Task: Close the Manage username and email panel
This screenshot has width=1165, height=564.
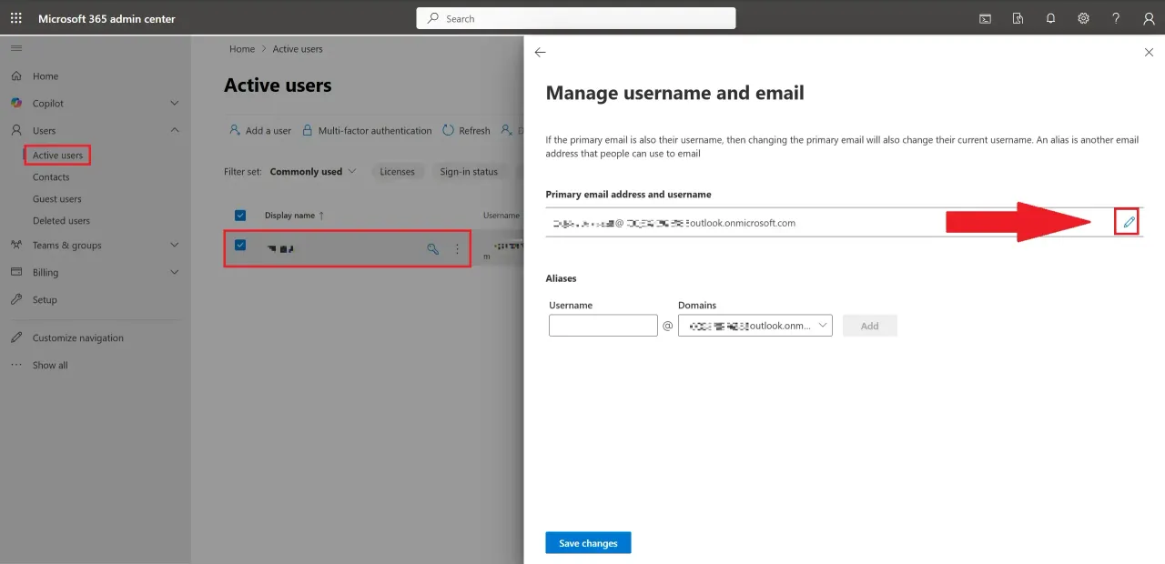Action: tap(1149, 53)
